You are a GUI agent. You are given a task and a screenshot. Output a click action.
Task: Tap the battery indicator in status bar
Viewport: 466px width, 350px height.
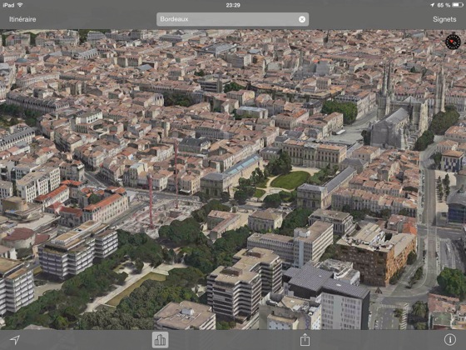(x=458, y=5)
